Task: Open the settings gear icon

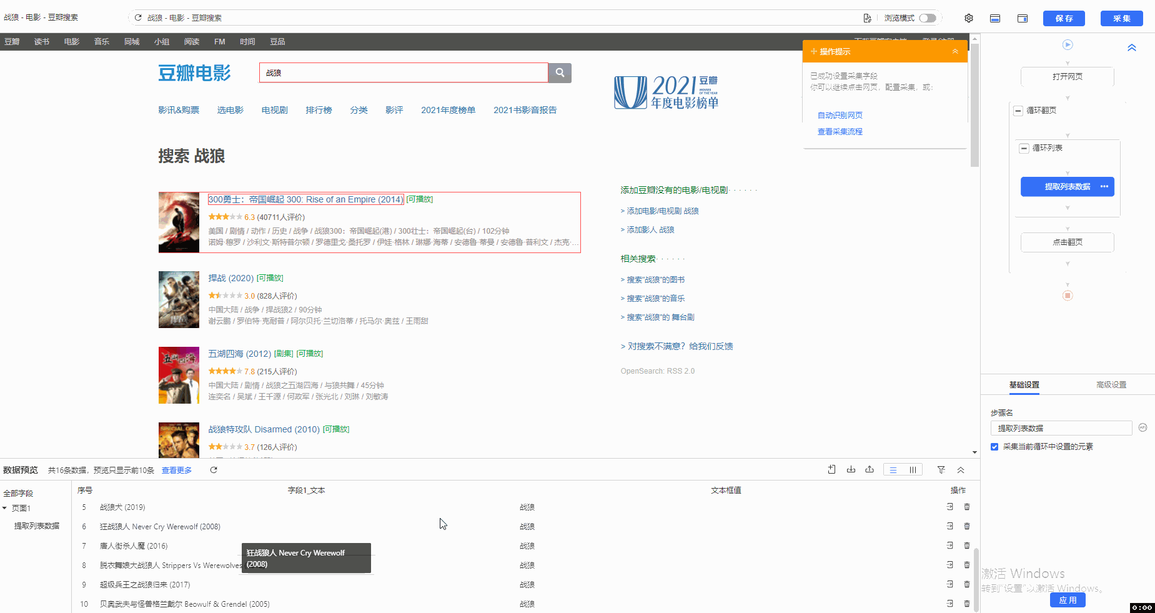Action: click(968, 18)
